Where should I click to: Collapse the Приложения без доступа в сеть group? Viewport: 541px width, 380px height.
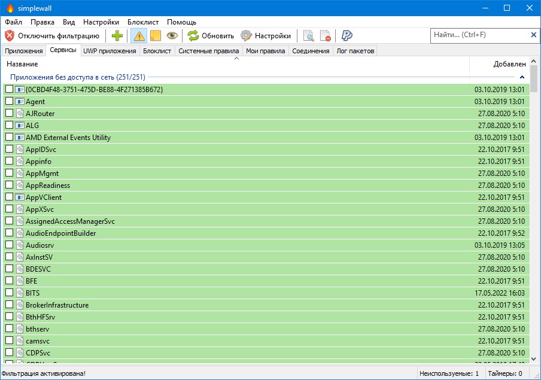coord(522,77)
